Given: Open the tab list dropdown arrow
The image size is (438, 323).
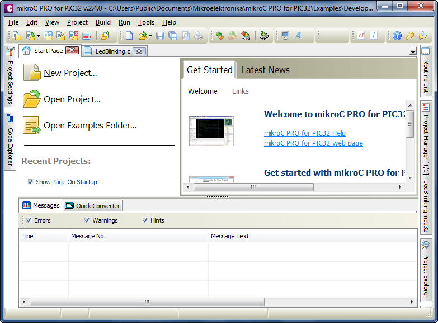Looking at the screenshot, I should pyautogui.click(x=413, y=51).
